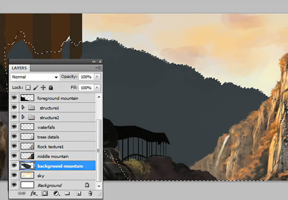Toggle visibility of sky layer
The image size is (288, 200).
pos(14,176)
